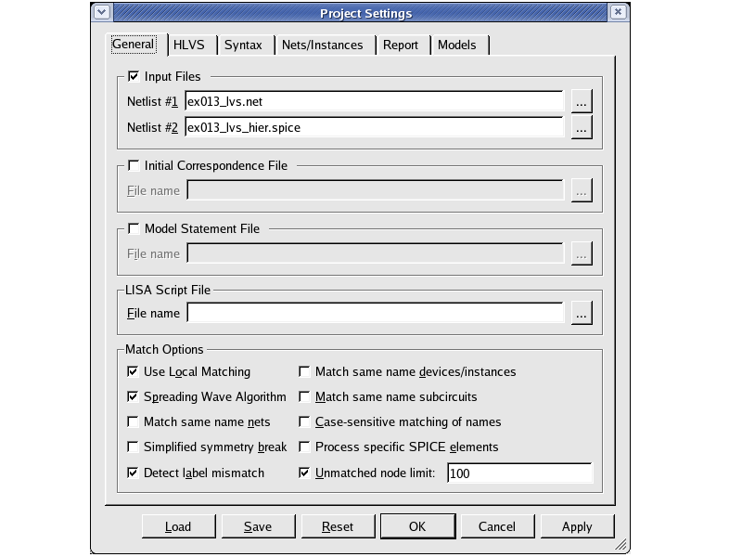Enable Case-sensitive matching of names

[x=305, y=421]
